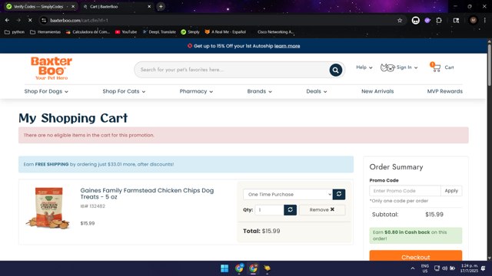Remove the Chicken Chips item
The image size is (492, 276).
point(322,209)
